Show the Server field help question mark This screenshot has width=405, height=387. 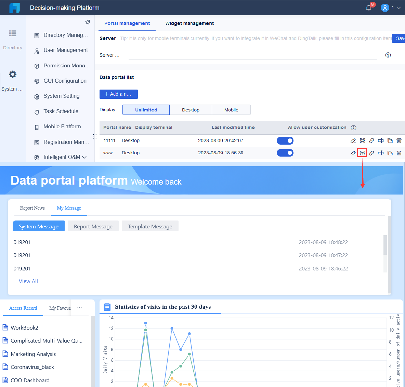(388, 55)
